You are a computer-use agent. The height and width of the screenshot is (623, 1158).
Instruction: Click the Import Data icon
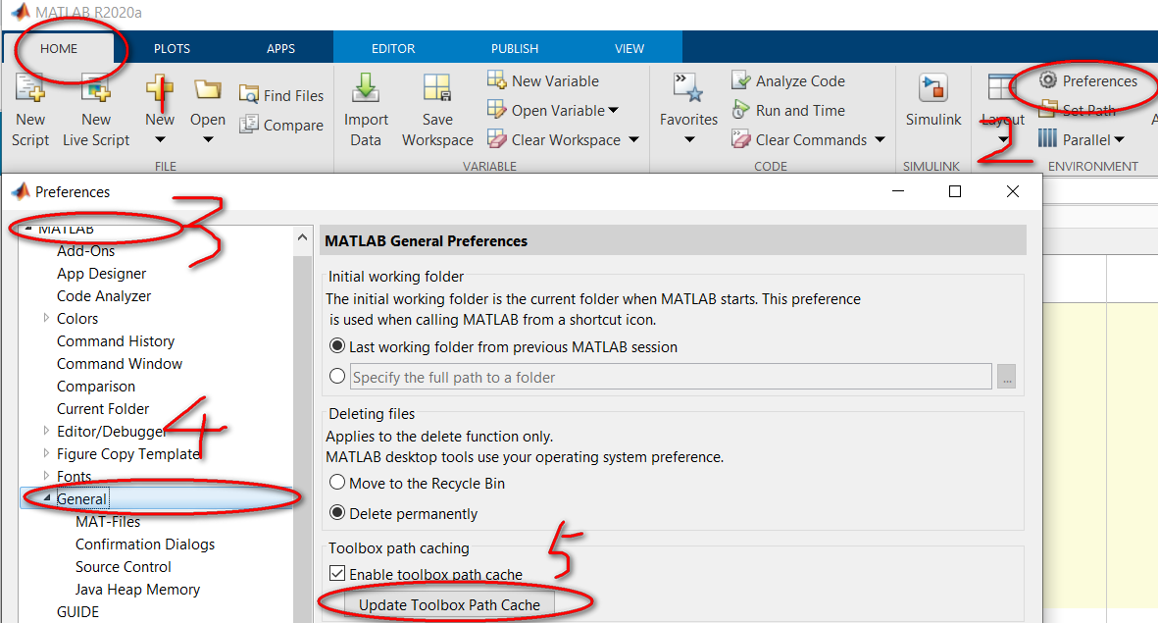[366, 88]
